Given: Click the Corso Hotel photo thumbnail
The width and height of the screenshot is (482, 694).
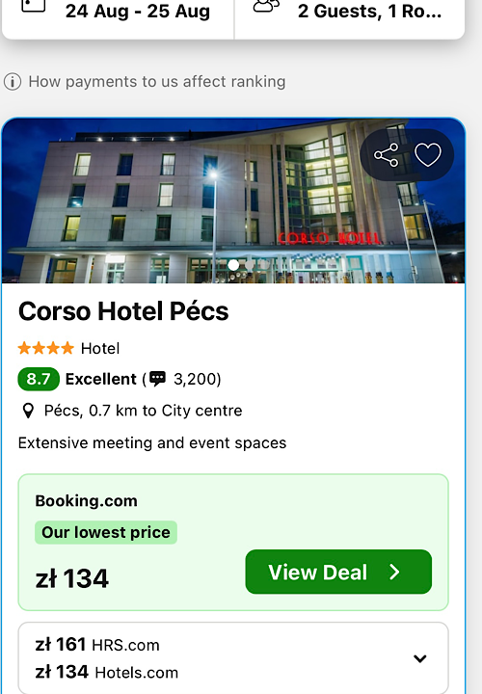Looking at the screenshot, I should pos(233,200).
